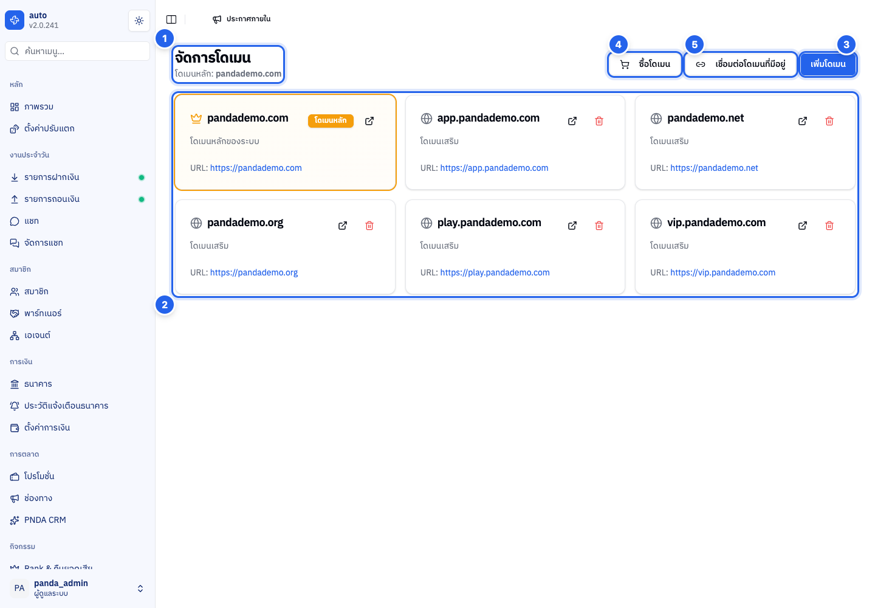The image size is (875, 608).
Task: Click the เพิ่มโดเมน button
Action: coord(828,64)
